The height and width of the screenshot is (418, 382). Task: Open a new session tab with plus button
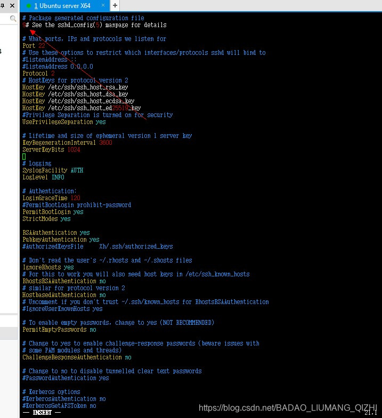pos(115,5)
